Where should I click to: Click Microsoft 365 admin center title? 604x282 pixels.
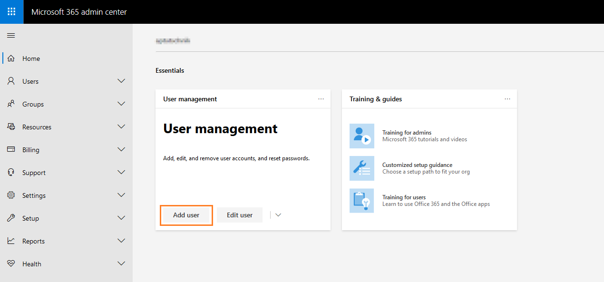tap(79, 12)
